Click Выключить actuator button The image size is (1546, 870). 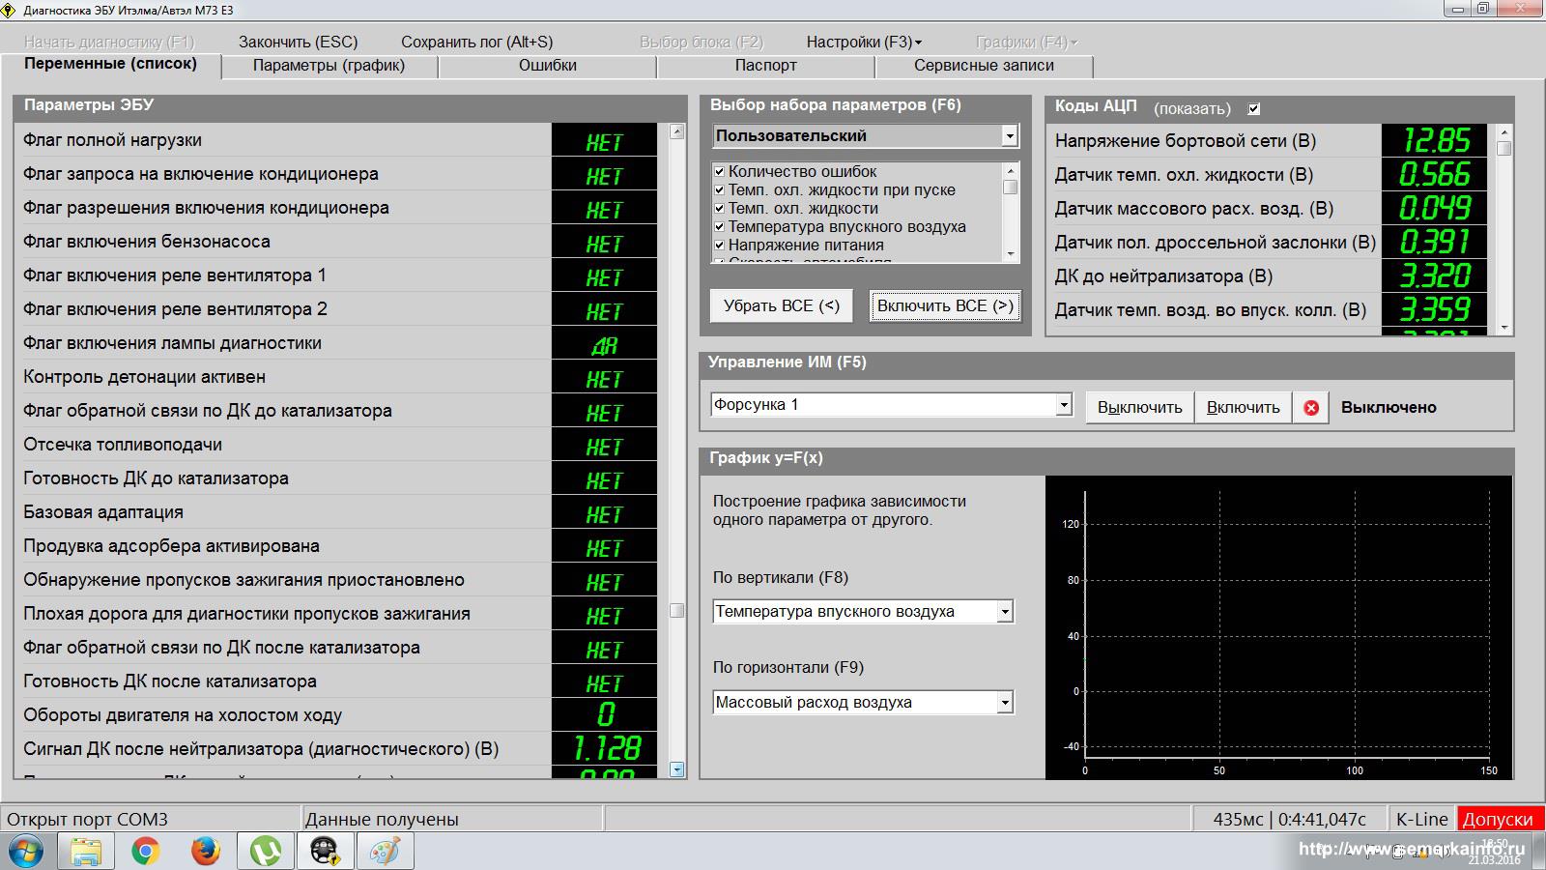pos(1140,408)
